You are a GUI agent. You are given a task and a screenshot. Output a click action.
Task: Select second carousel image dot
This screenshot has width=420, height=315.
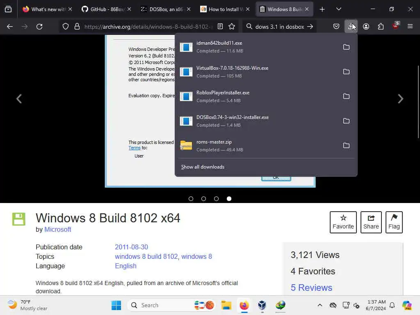point(203,199)
